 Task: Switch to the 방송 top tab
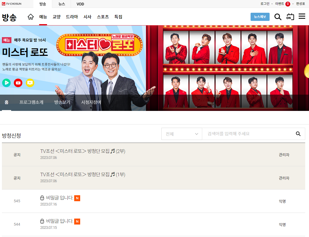tap(43, 4)
